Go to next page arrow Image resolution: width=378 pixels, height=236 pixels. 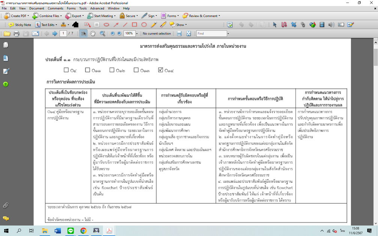(x=55, y=33)
